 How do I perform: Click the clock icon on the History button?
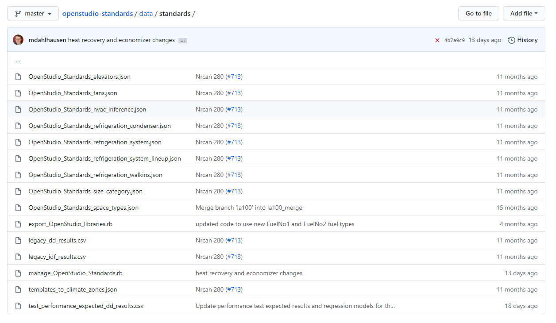[512, 40]
